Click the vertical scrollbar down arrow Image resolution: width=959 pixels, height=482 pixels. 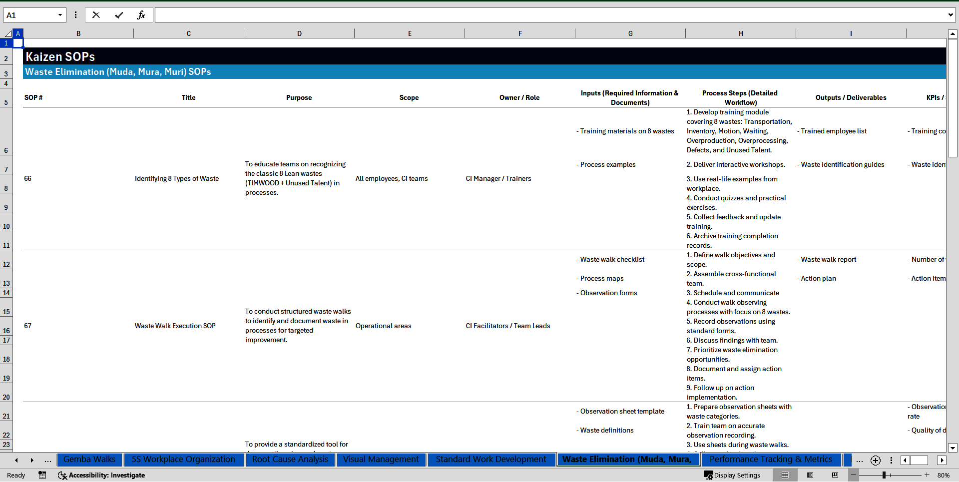coord(952,448)
